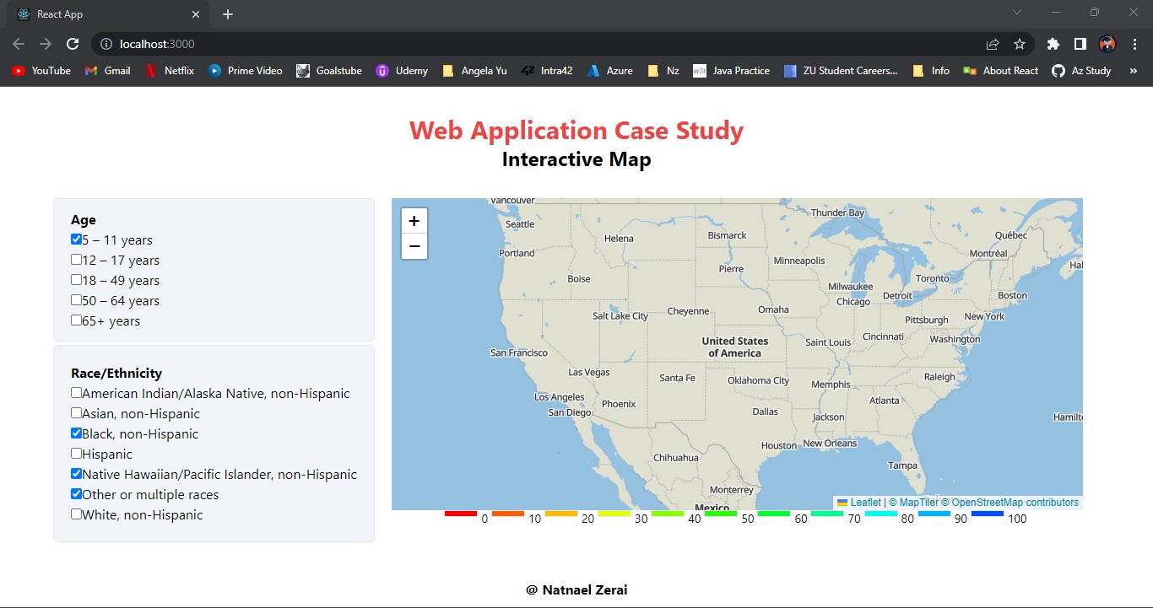The height and width of the screenshot is (608, 1153).
Task: Open the browser extensions puzzle icon
Action: (x=1053, y=44)
